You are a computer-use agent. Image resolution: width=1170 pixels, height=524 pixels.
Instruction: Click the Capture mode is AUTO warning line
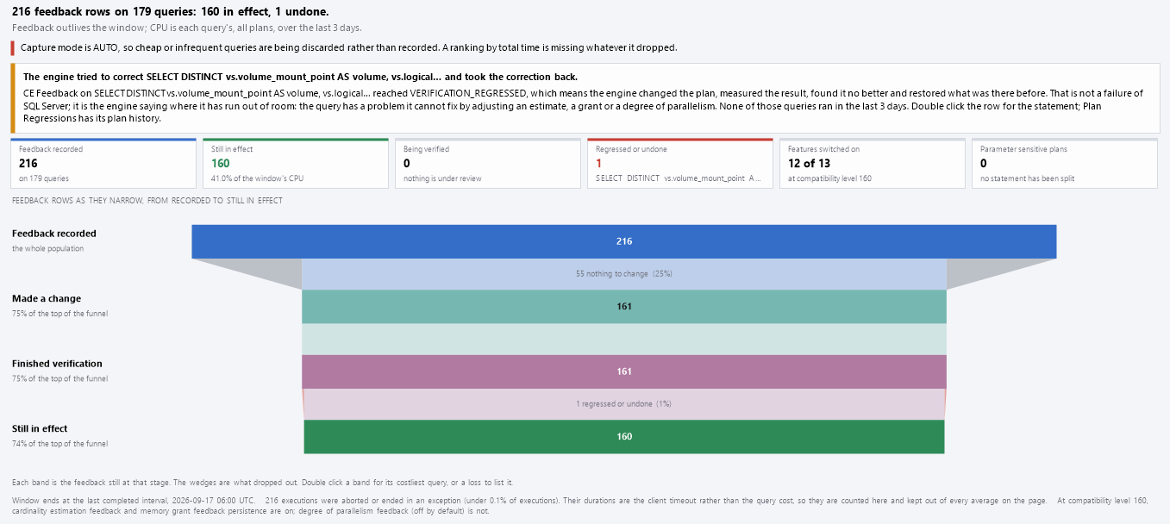coord(349,47)
